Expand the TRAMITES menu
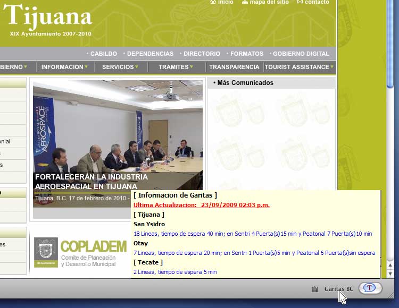The image size is (399, 308). pos(176,67)
